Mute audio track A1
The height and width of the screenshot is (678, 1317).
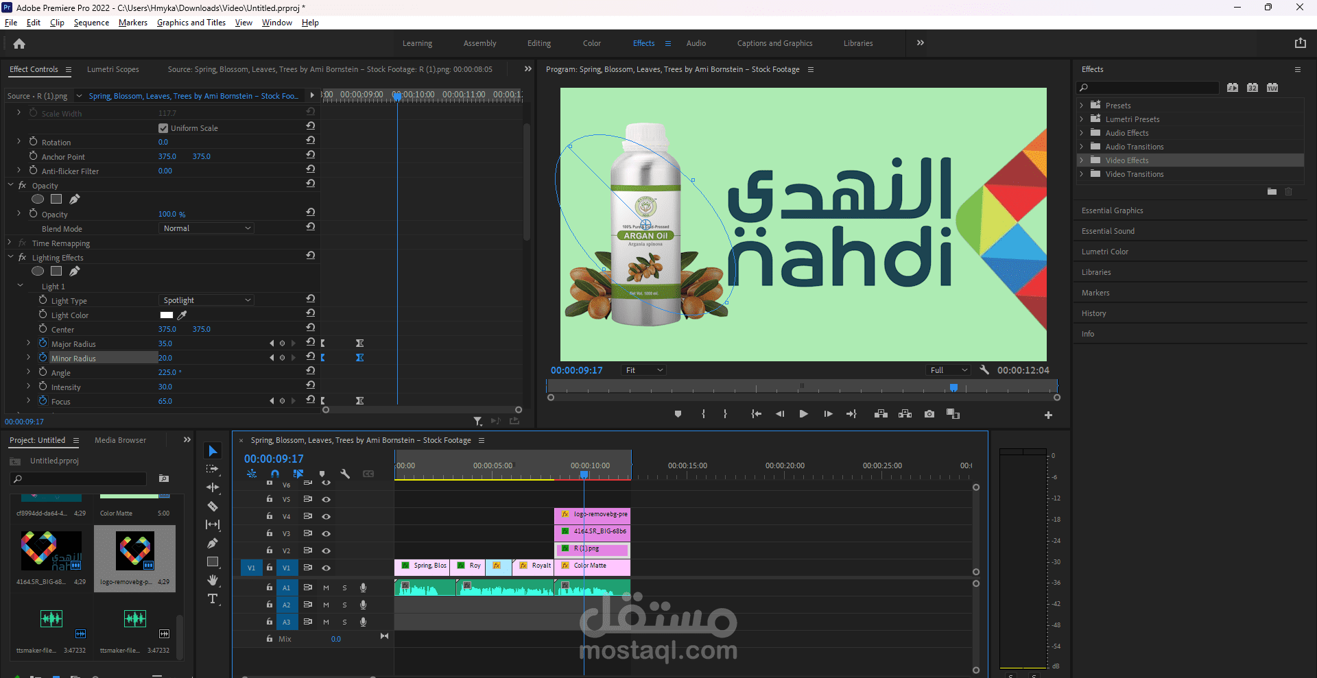tap(326, 588)
